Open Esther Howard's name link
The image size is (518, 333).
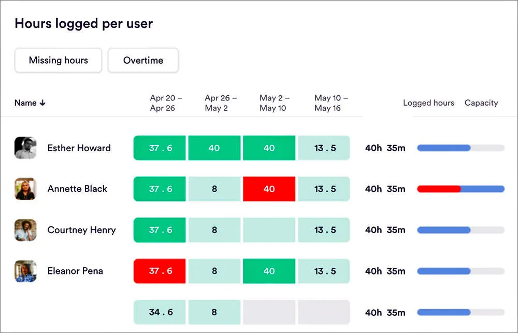(x=79, y=148)
